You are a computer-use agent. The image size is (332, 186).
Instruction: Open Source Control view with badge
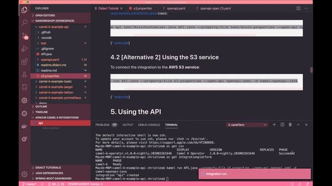25,36
